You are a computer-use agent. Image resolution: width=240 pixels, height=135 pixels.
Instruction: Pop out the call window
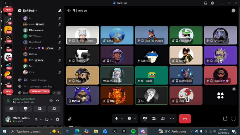pos(225,119)
